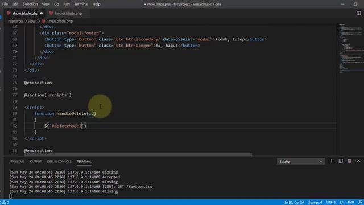Viewport: 364px width, 205px height.
Task: Open the Terminal menu
Action: click(81, 4)
